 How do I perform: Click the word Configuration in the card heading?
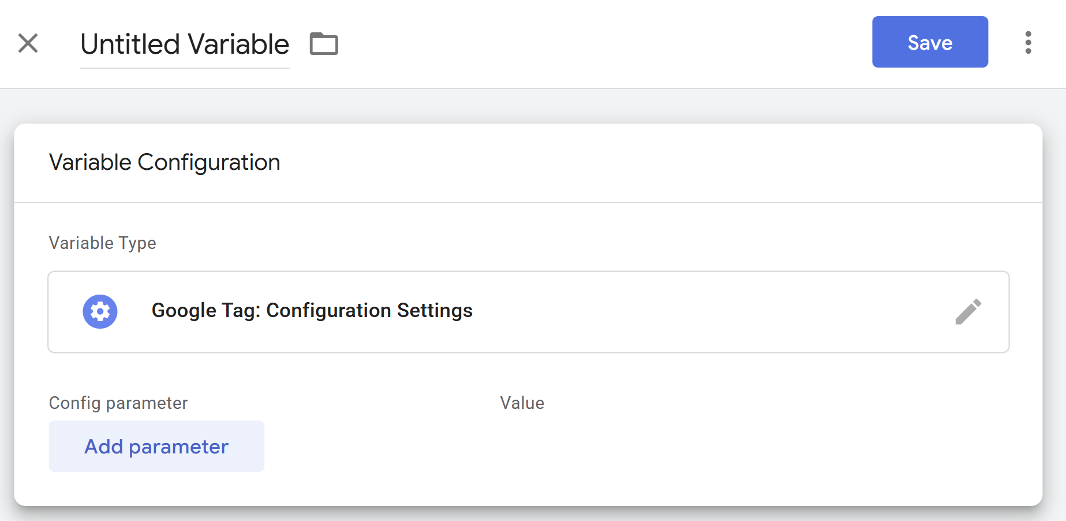click(x=209, y=163)
